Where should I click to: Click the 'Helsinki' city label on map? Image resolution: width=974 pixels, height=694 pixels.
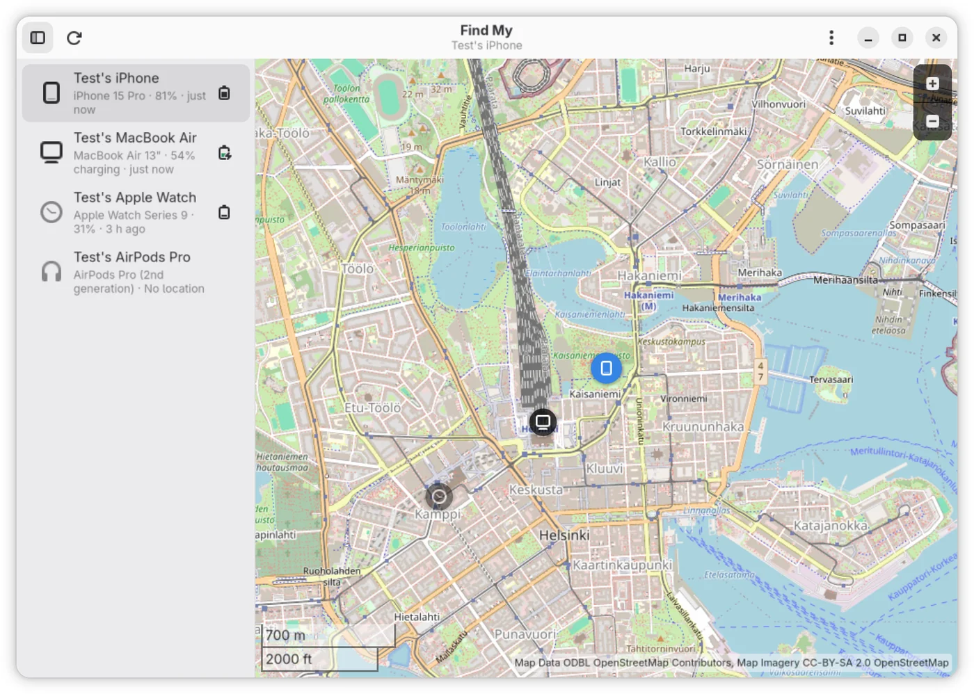pyautogui.click(x=564, y=535)
